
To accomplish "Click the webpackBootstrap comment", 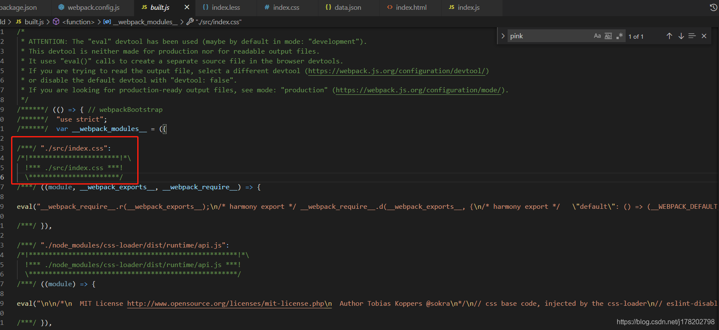I will pos(125,110).
